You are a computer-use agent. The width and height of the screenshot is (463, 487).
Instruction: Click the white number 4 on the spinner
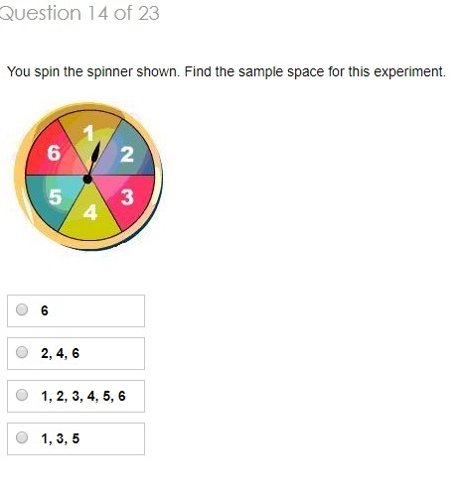(x=90, y=212)
